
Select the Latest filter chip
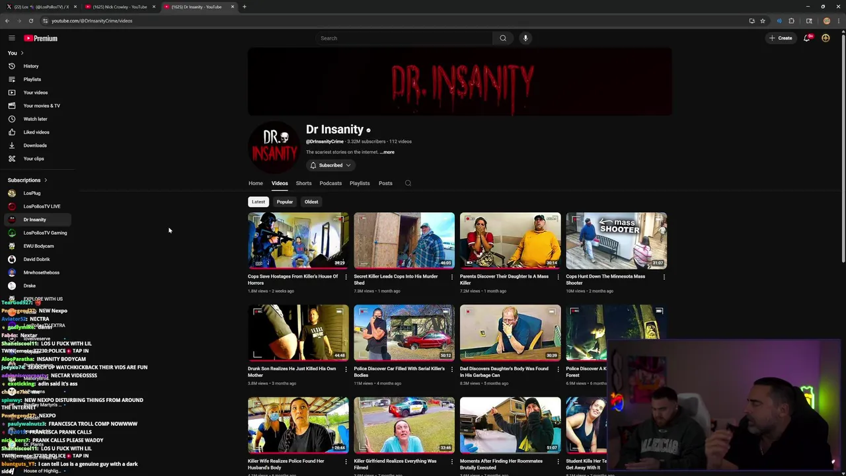(x=258, y=202)
